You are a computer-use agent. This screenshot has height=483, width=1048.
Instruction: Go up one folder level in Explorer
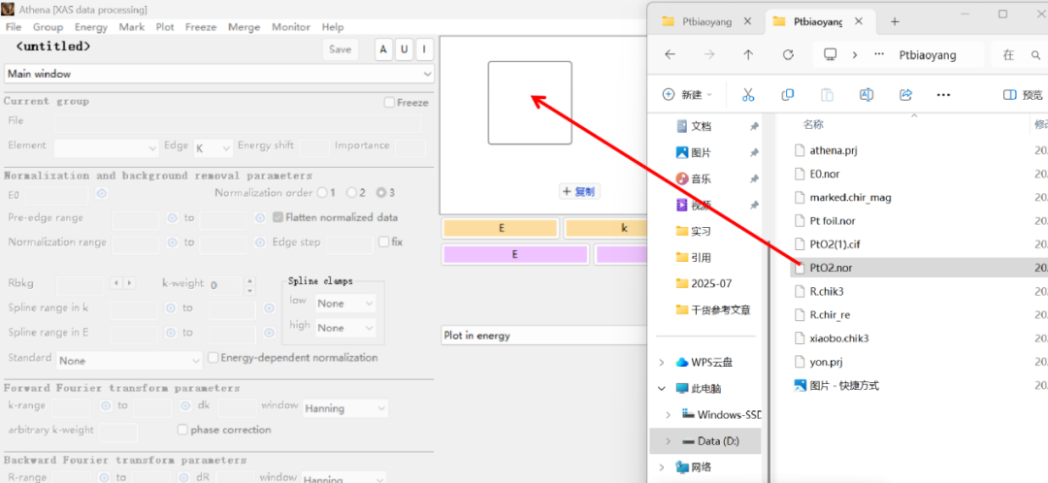pos(748,54)
